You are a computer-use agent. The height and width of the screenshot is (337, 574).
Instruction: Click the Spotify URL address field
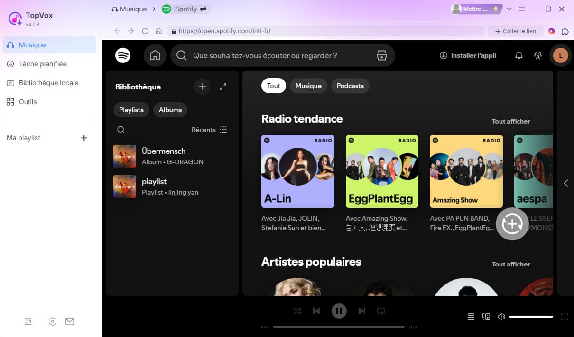point(326,31)
